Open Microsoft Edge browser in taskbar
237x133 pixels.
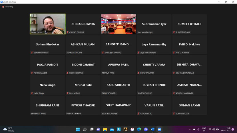coord(139,129)
